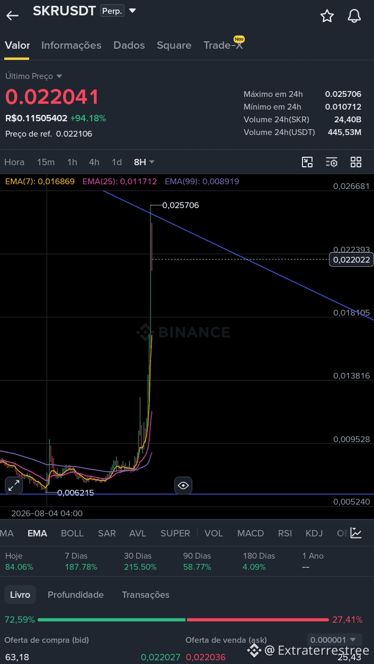374x664 pixels.
Task: Open the four-square grid tools icon
Action: point(356,162)
